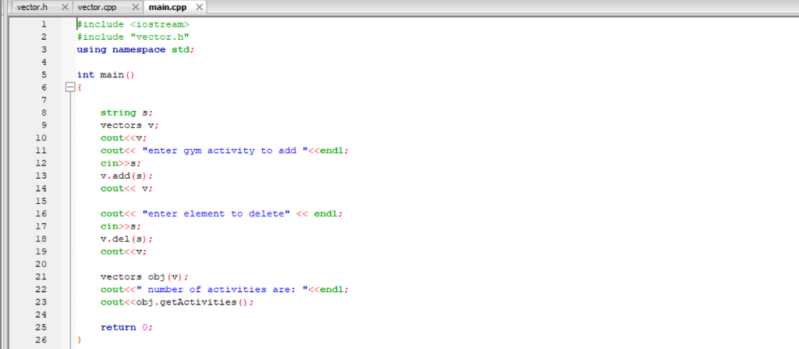
Task: Click the closing brace on line 26
Action: (79, 340)
